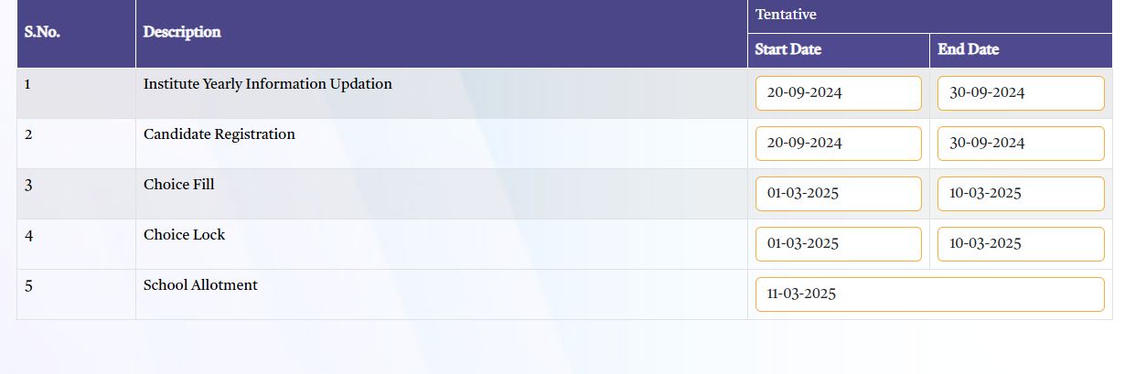Click the School Allotment description text
This screenshot has width=1125, height=374.
(200, 285)
